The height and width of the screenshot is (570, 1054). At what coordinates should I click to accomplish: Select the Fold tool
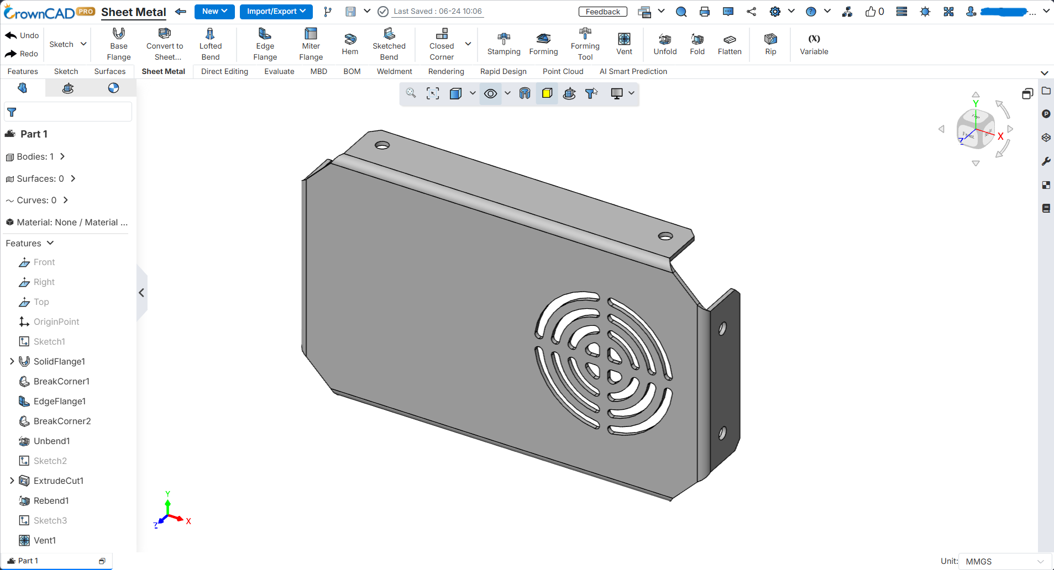[698, 44]
